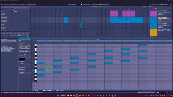
Task: Open the Samples browser category
Action: [x=4, y=26]
